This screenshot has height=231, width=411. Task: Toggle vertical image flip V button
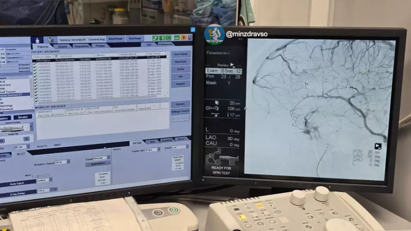[26, 139]
